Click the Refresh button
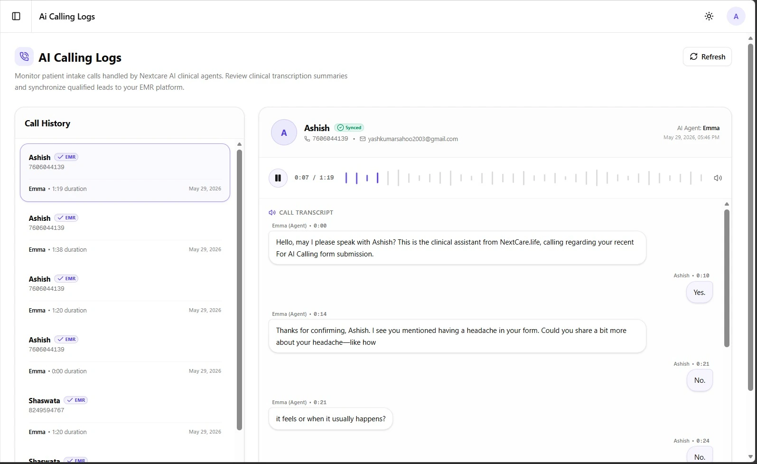 point(707,57)
